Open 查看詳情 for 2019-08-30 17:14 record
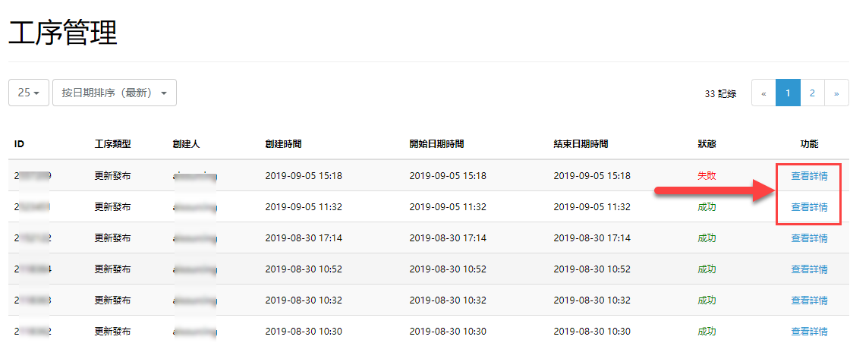850x346 pixels. (x=809, y=237)
